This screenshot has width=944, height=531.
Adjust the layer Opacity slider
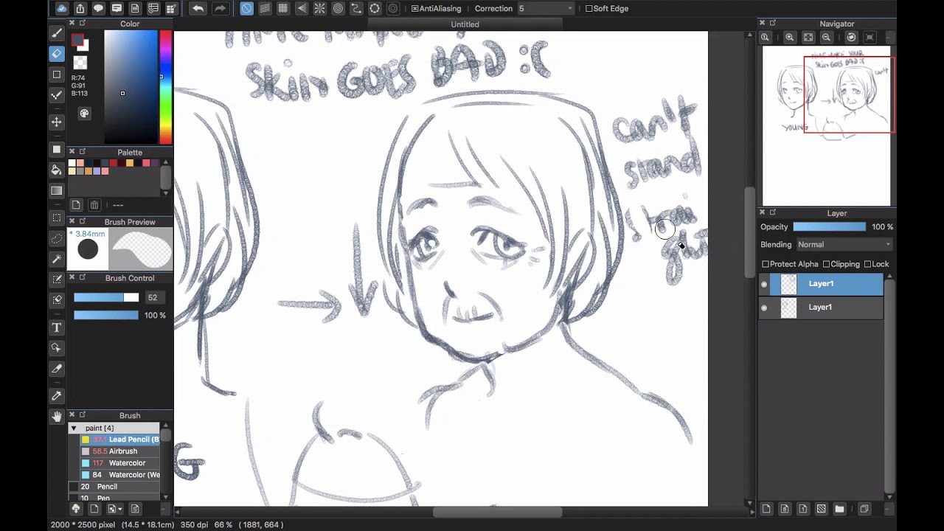point(830,226)
